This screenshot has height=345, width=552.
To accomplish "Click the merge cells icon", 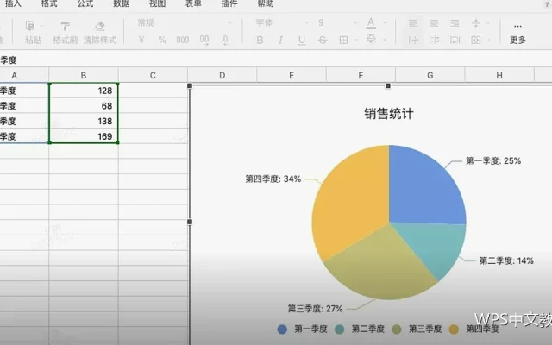I will (475, 40).
